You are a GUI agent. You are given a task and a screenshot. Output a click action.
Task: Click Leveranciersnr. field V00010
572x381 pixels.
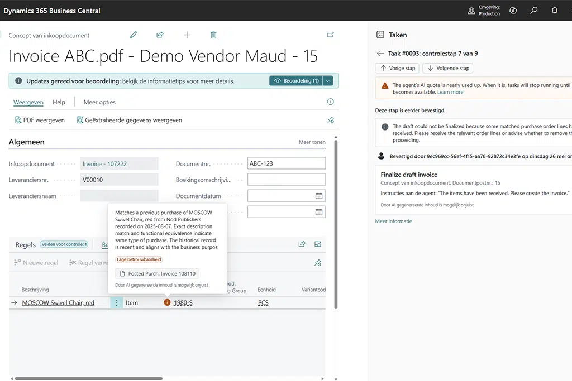click(x=120, y=180)
